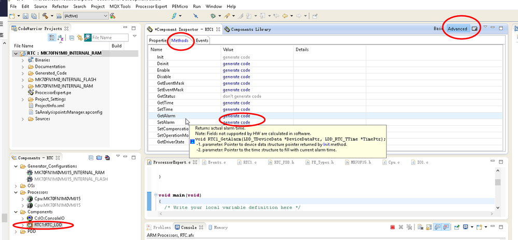Collapse the Generator_Configurations tree node
The width and height of the screenshot is (518, 240).
click(15, 166)
